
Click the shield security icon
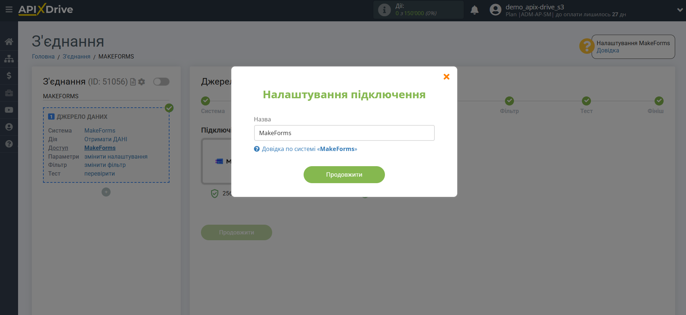[215, 194]
